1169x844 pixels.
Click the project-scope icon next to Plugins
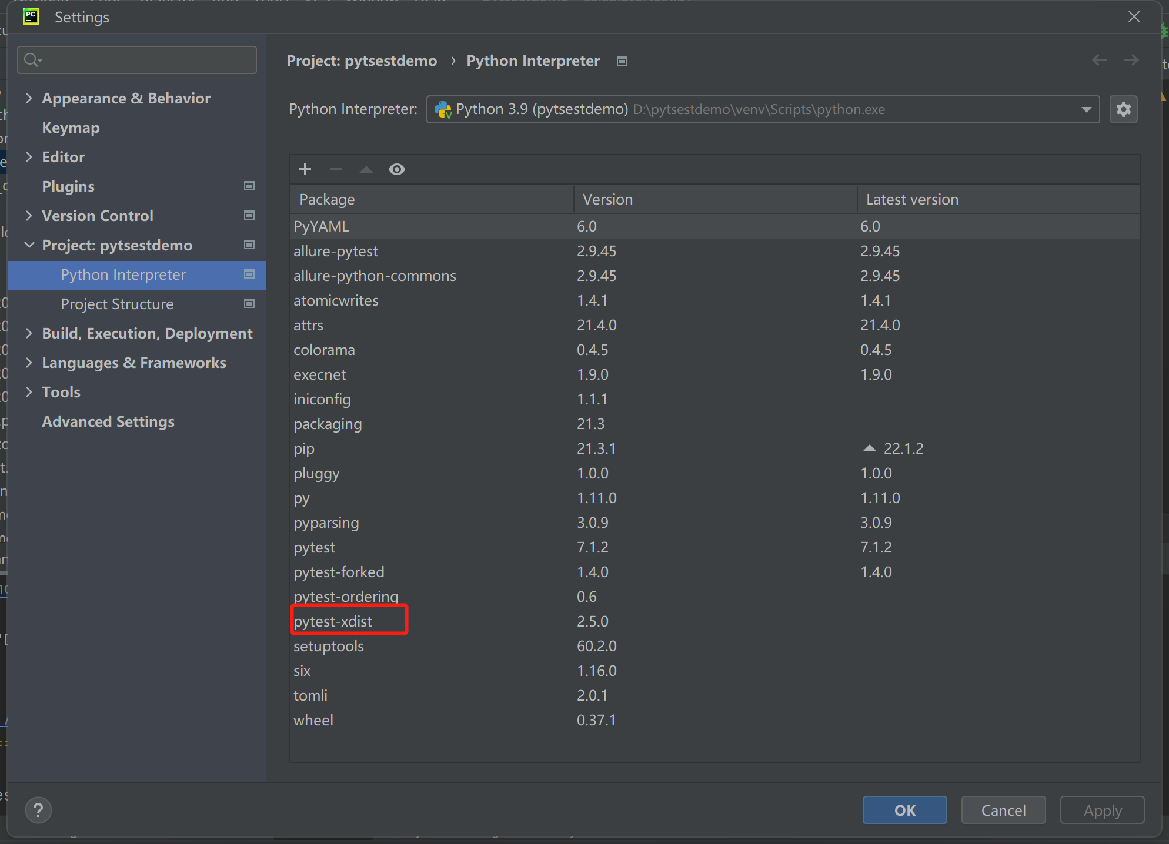click(x=249, y=186)
